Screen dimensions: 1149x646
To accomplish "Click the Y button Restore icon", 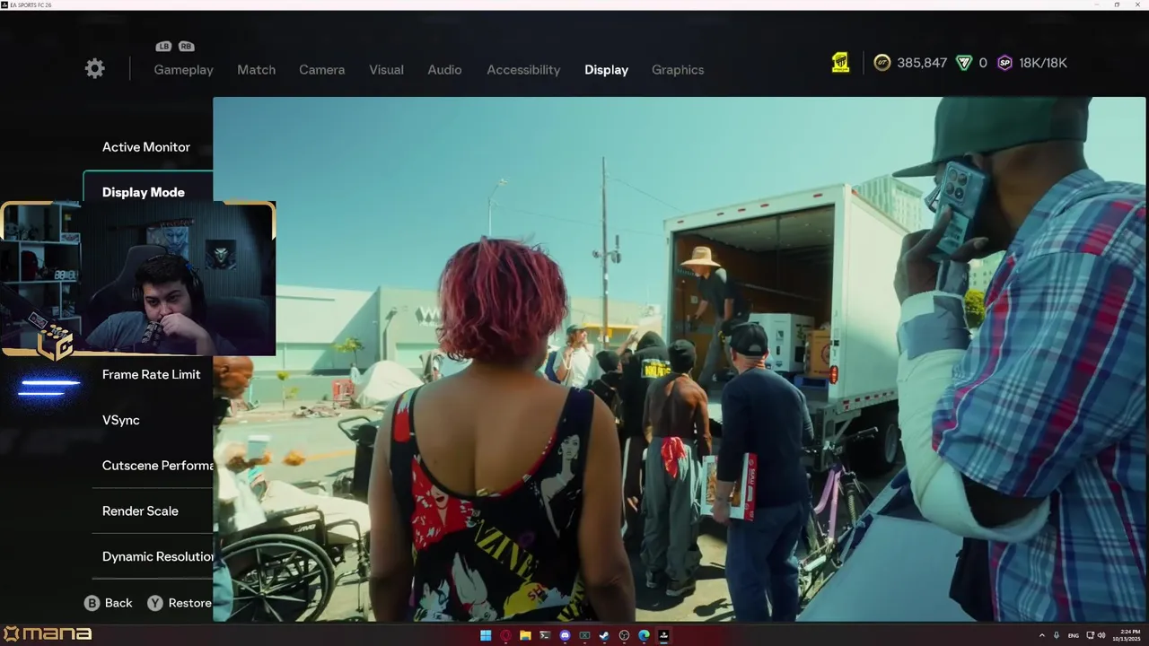I will (x=155, y=603).
